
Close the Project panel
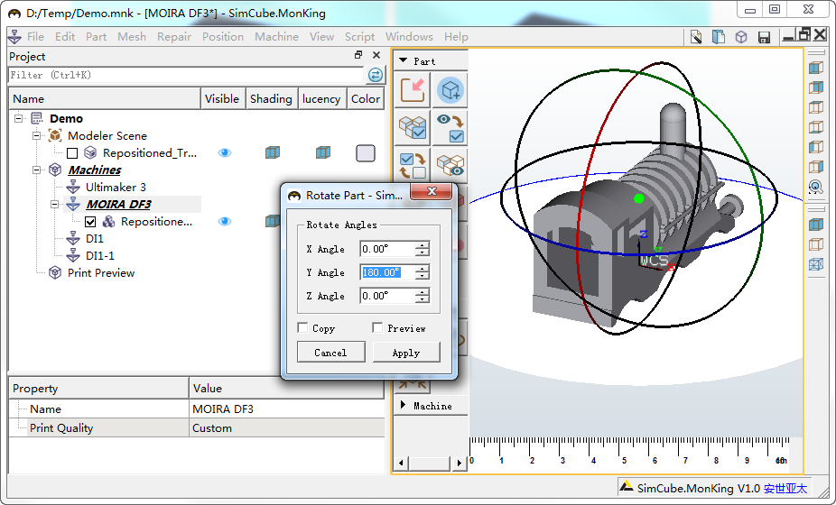pyautogui.click(x=376, y=55)
